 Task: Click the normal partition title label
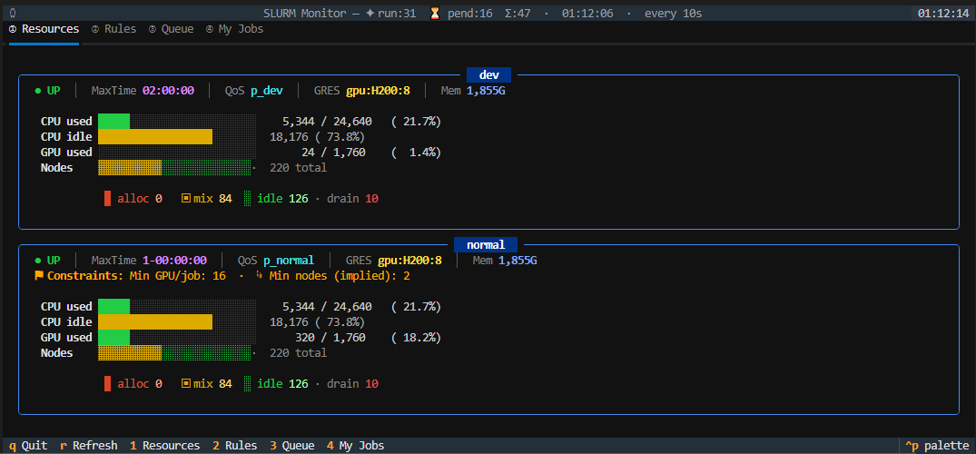486,245
